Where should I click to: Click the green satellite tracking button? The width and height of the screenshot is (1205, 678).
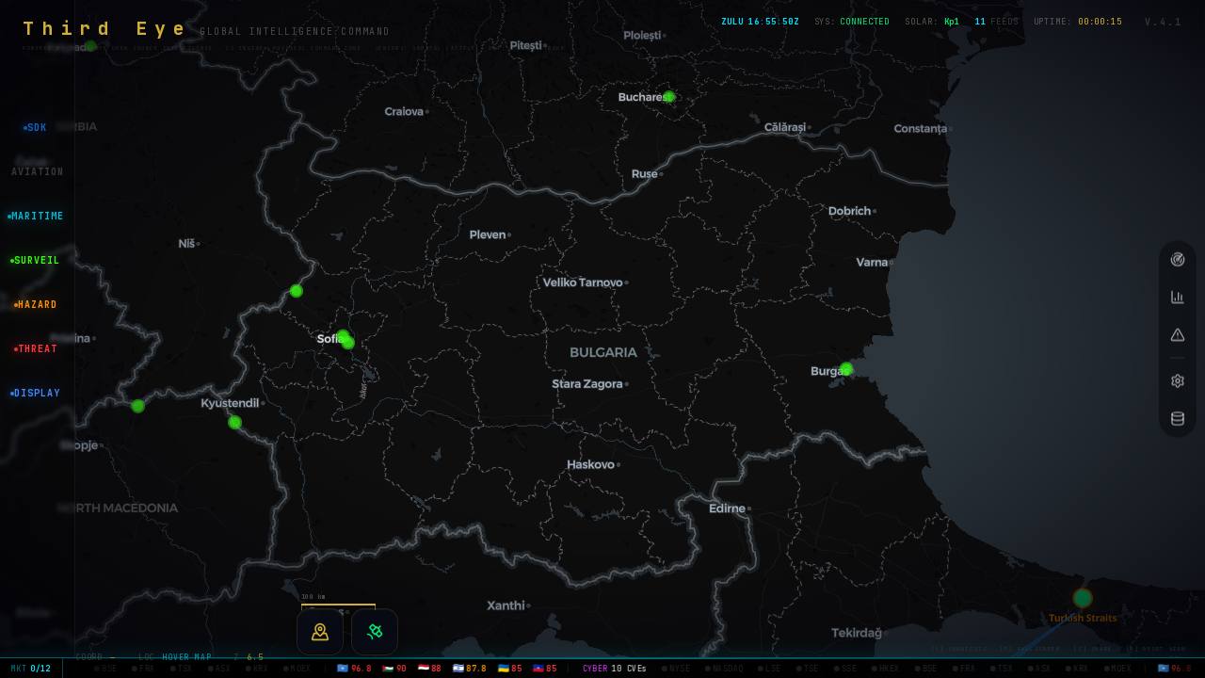pyautogui.click(x=375, y=632)
